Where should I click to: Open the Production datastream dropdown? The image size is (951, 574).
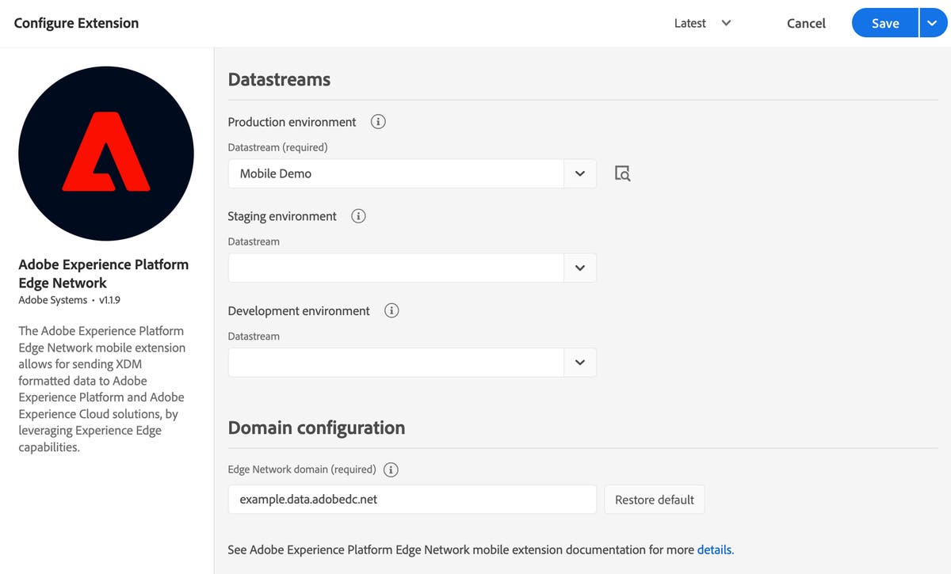point(580,173)
